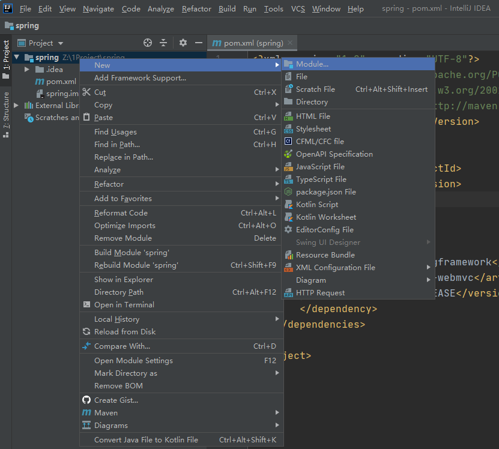Click the package.json File icon
Screen dimensions: 499x449
[x=288, y=192]
